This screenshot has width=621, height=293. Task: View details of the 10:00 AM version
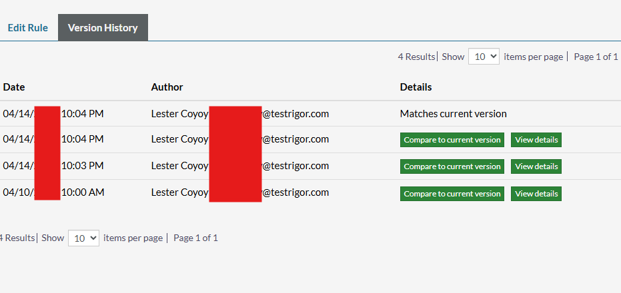pos(536,194)
